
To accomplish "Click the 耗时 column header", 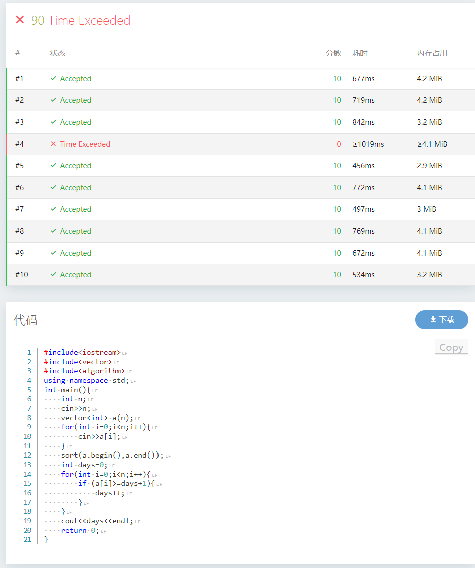I will (360, 53).
